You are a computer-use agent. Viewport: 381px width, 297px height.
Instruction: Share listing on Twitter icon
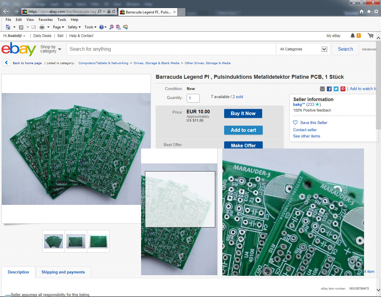point(336,89)
